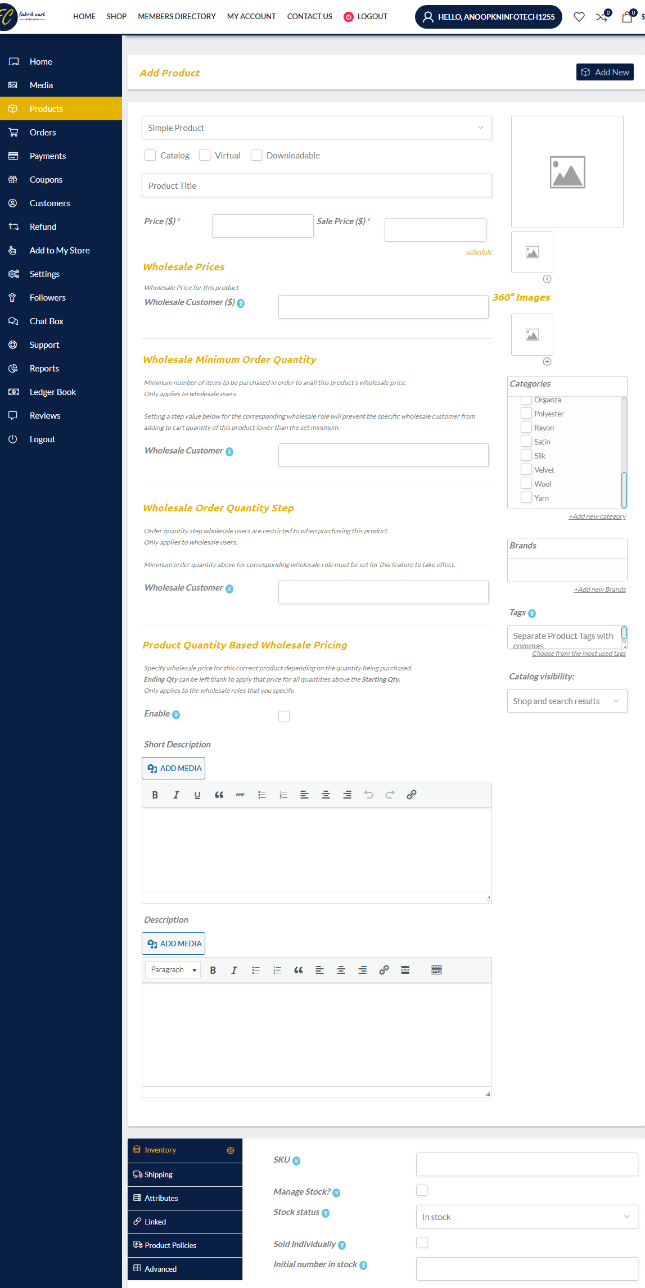Viewport: 645px width, 1288px height.
Task: Open the Stock status dropdown
Action: [x=527, y=1217]
